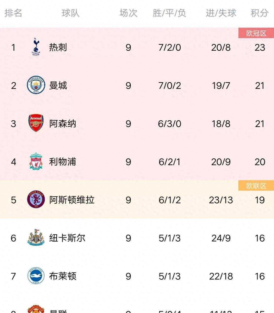This screenshot has width=274, height=313.
Task: Click Arsenal's 18/8 goals figure
Action: pos(221,124)
